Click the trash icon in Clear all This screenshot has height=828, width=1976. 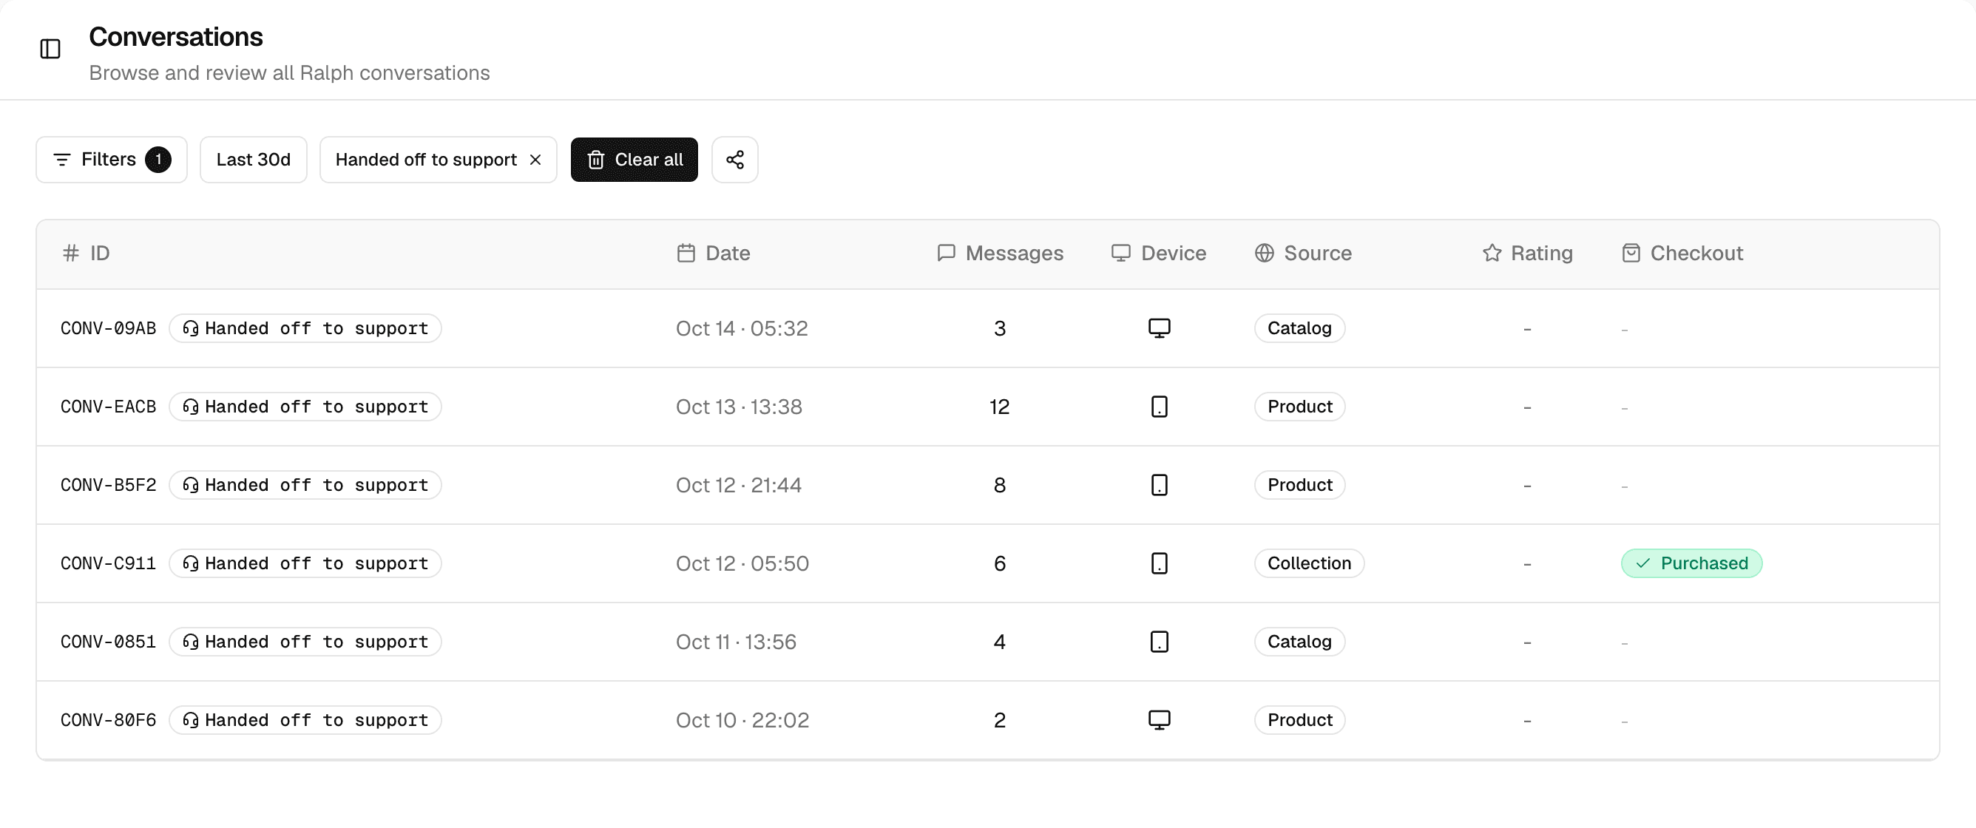595,160
